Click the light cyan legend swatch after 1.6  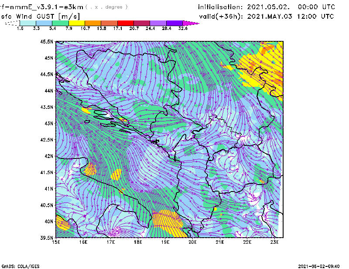28,23
